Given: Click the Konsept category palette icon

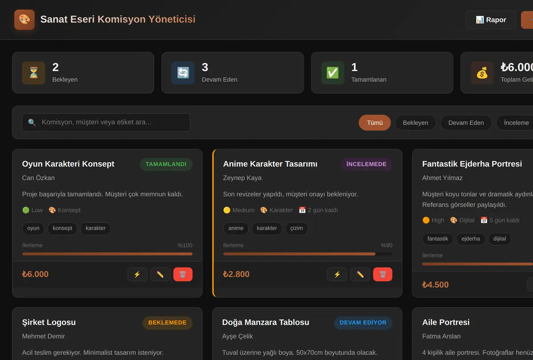Looking at the screenshot, I should pos(52,210).
